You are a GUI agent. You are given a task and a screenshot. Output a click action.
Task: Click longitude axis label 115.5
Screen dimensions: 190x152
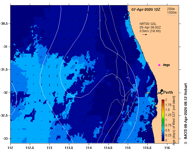pyautogui.click(x=148, y=148)
